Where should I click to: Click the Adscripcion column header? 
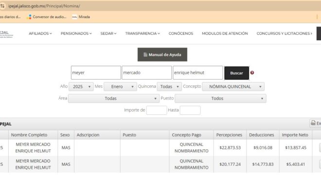[97, 135]
